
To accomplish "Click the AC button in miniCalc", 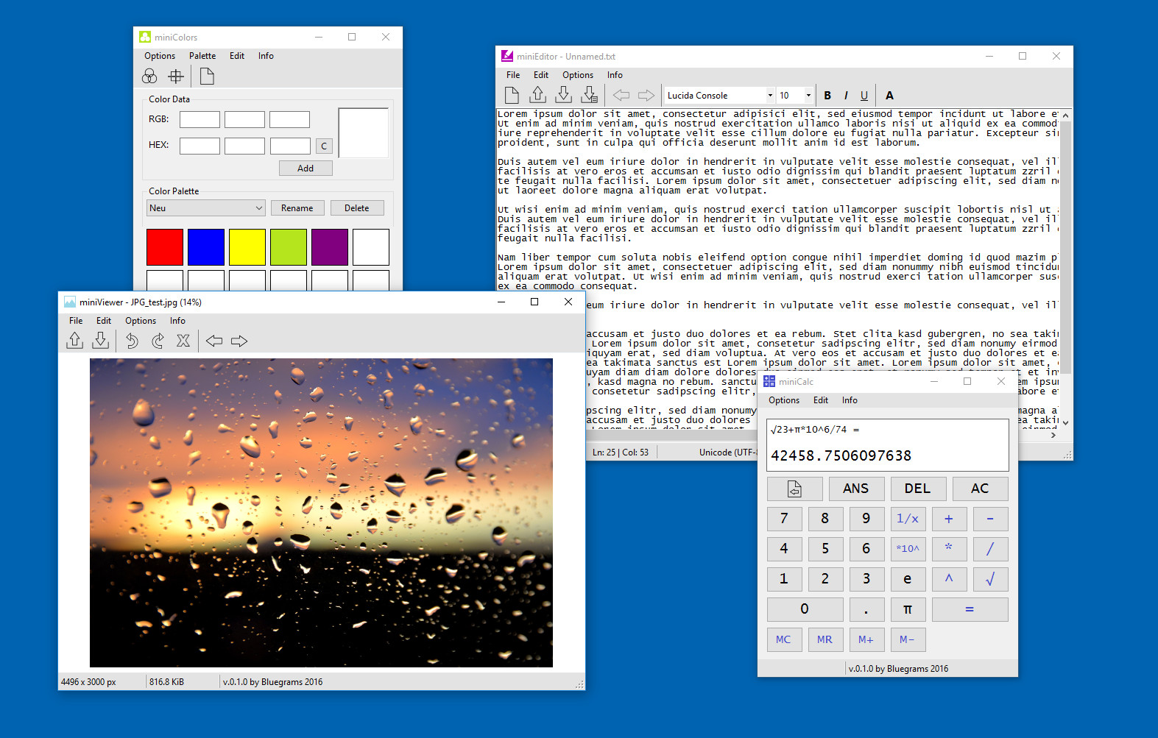I will pyautogui.click(x=980, y=489).
